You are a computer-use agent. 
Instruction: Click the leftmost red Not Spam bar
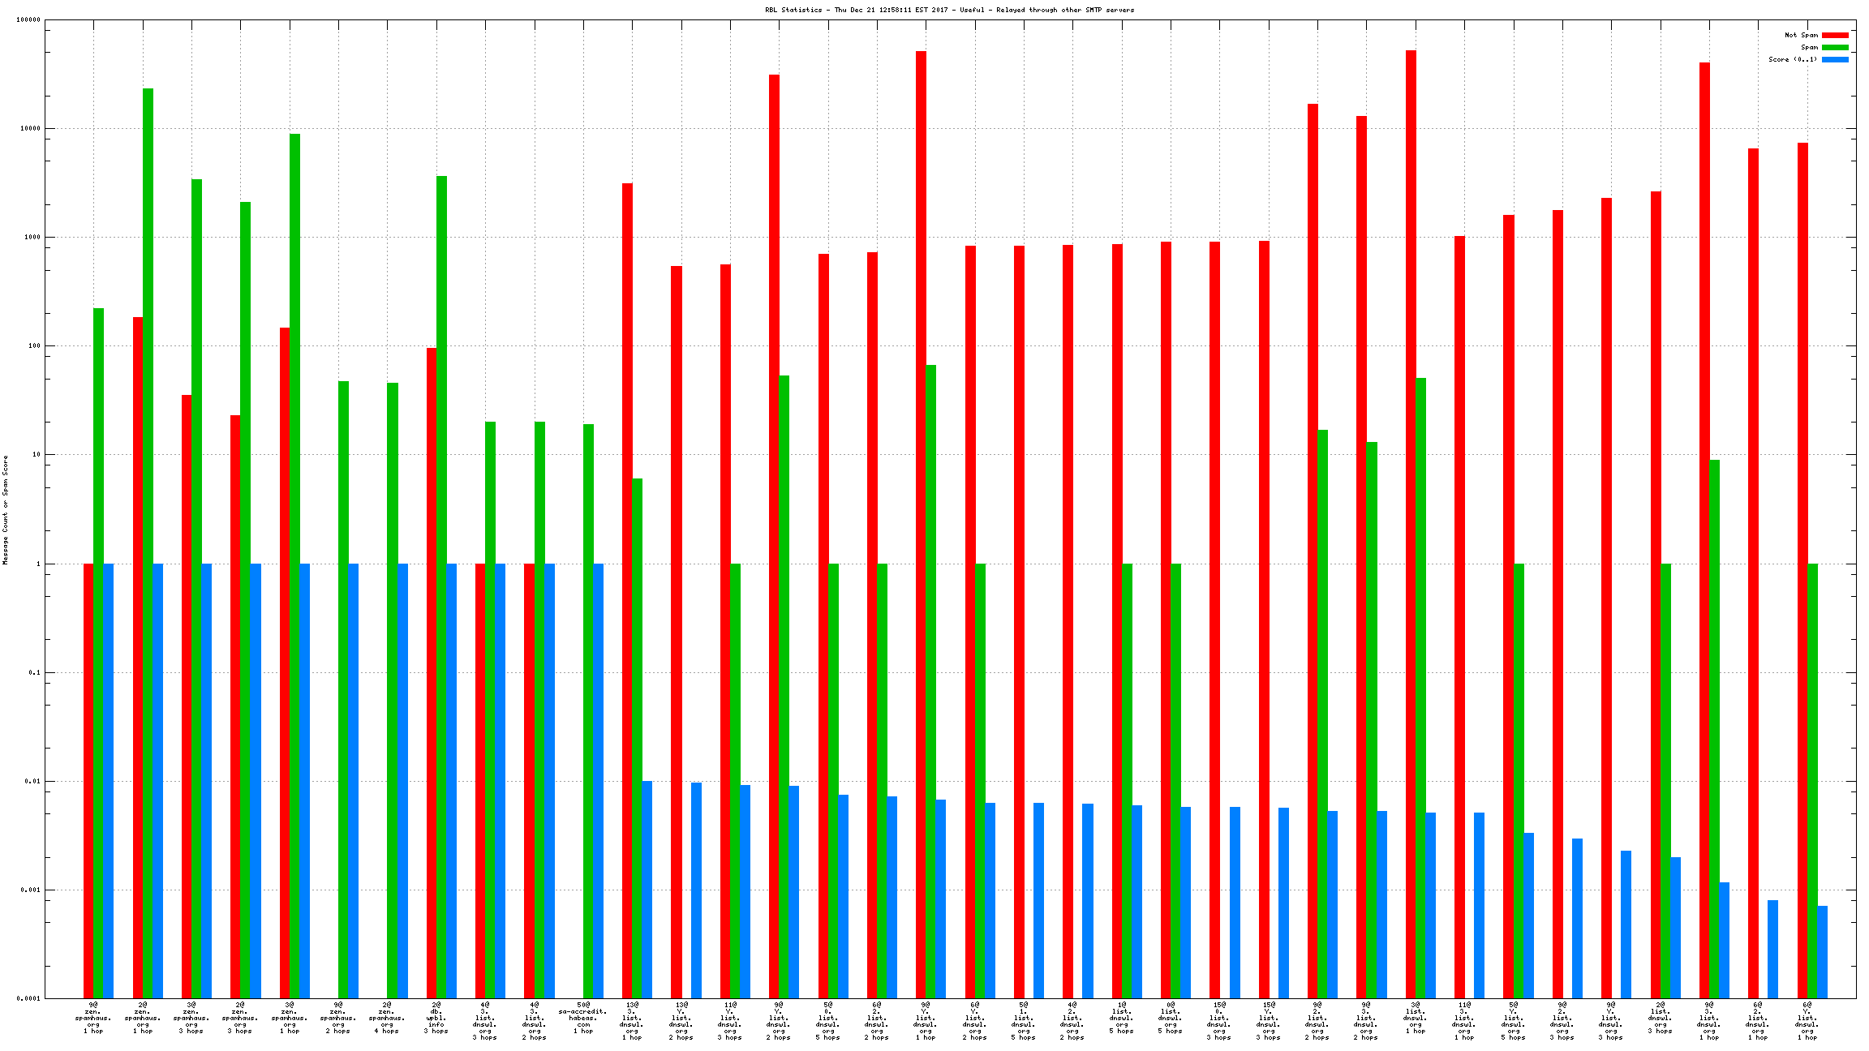click(88, 780)
